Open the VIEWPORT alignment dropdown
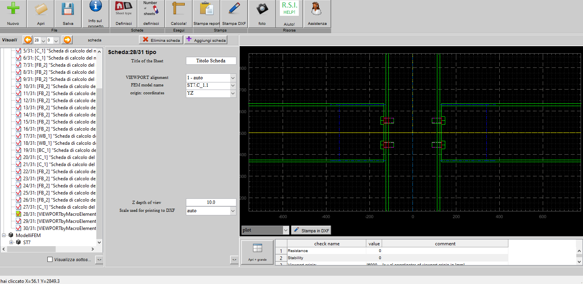 click(233, 78)
